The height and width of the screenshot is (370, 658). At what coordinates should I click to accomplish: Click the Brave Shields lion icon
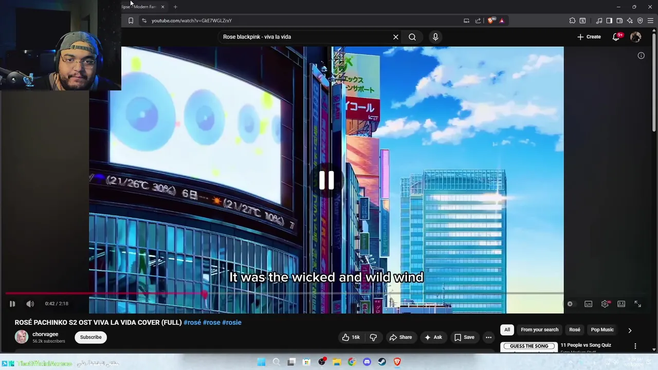pyautogui.click(x=491, y=21)
